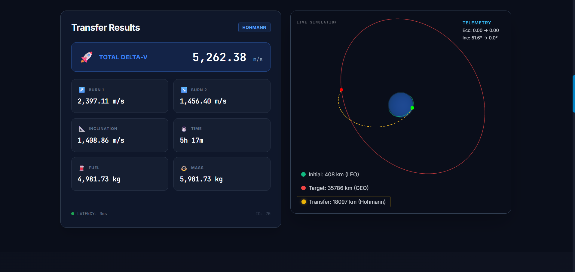Viewport: 575px width, 272px height.
Task: Click the rocket icon beside Total Delta-V
Action: tap(87, 57)
